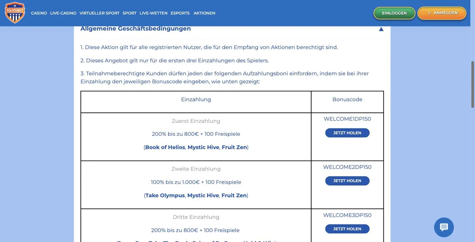Click the Felicebet logo
Screen dimensions: 475x242
pyautogui.click(x=15, y=12)
